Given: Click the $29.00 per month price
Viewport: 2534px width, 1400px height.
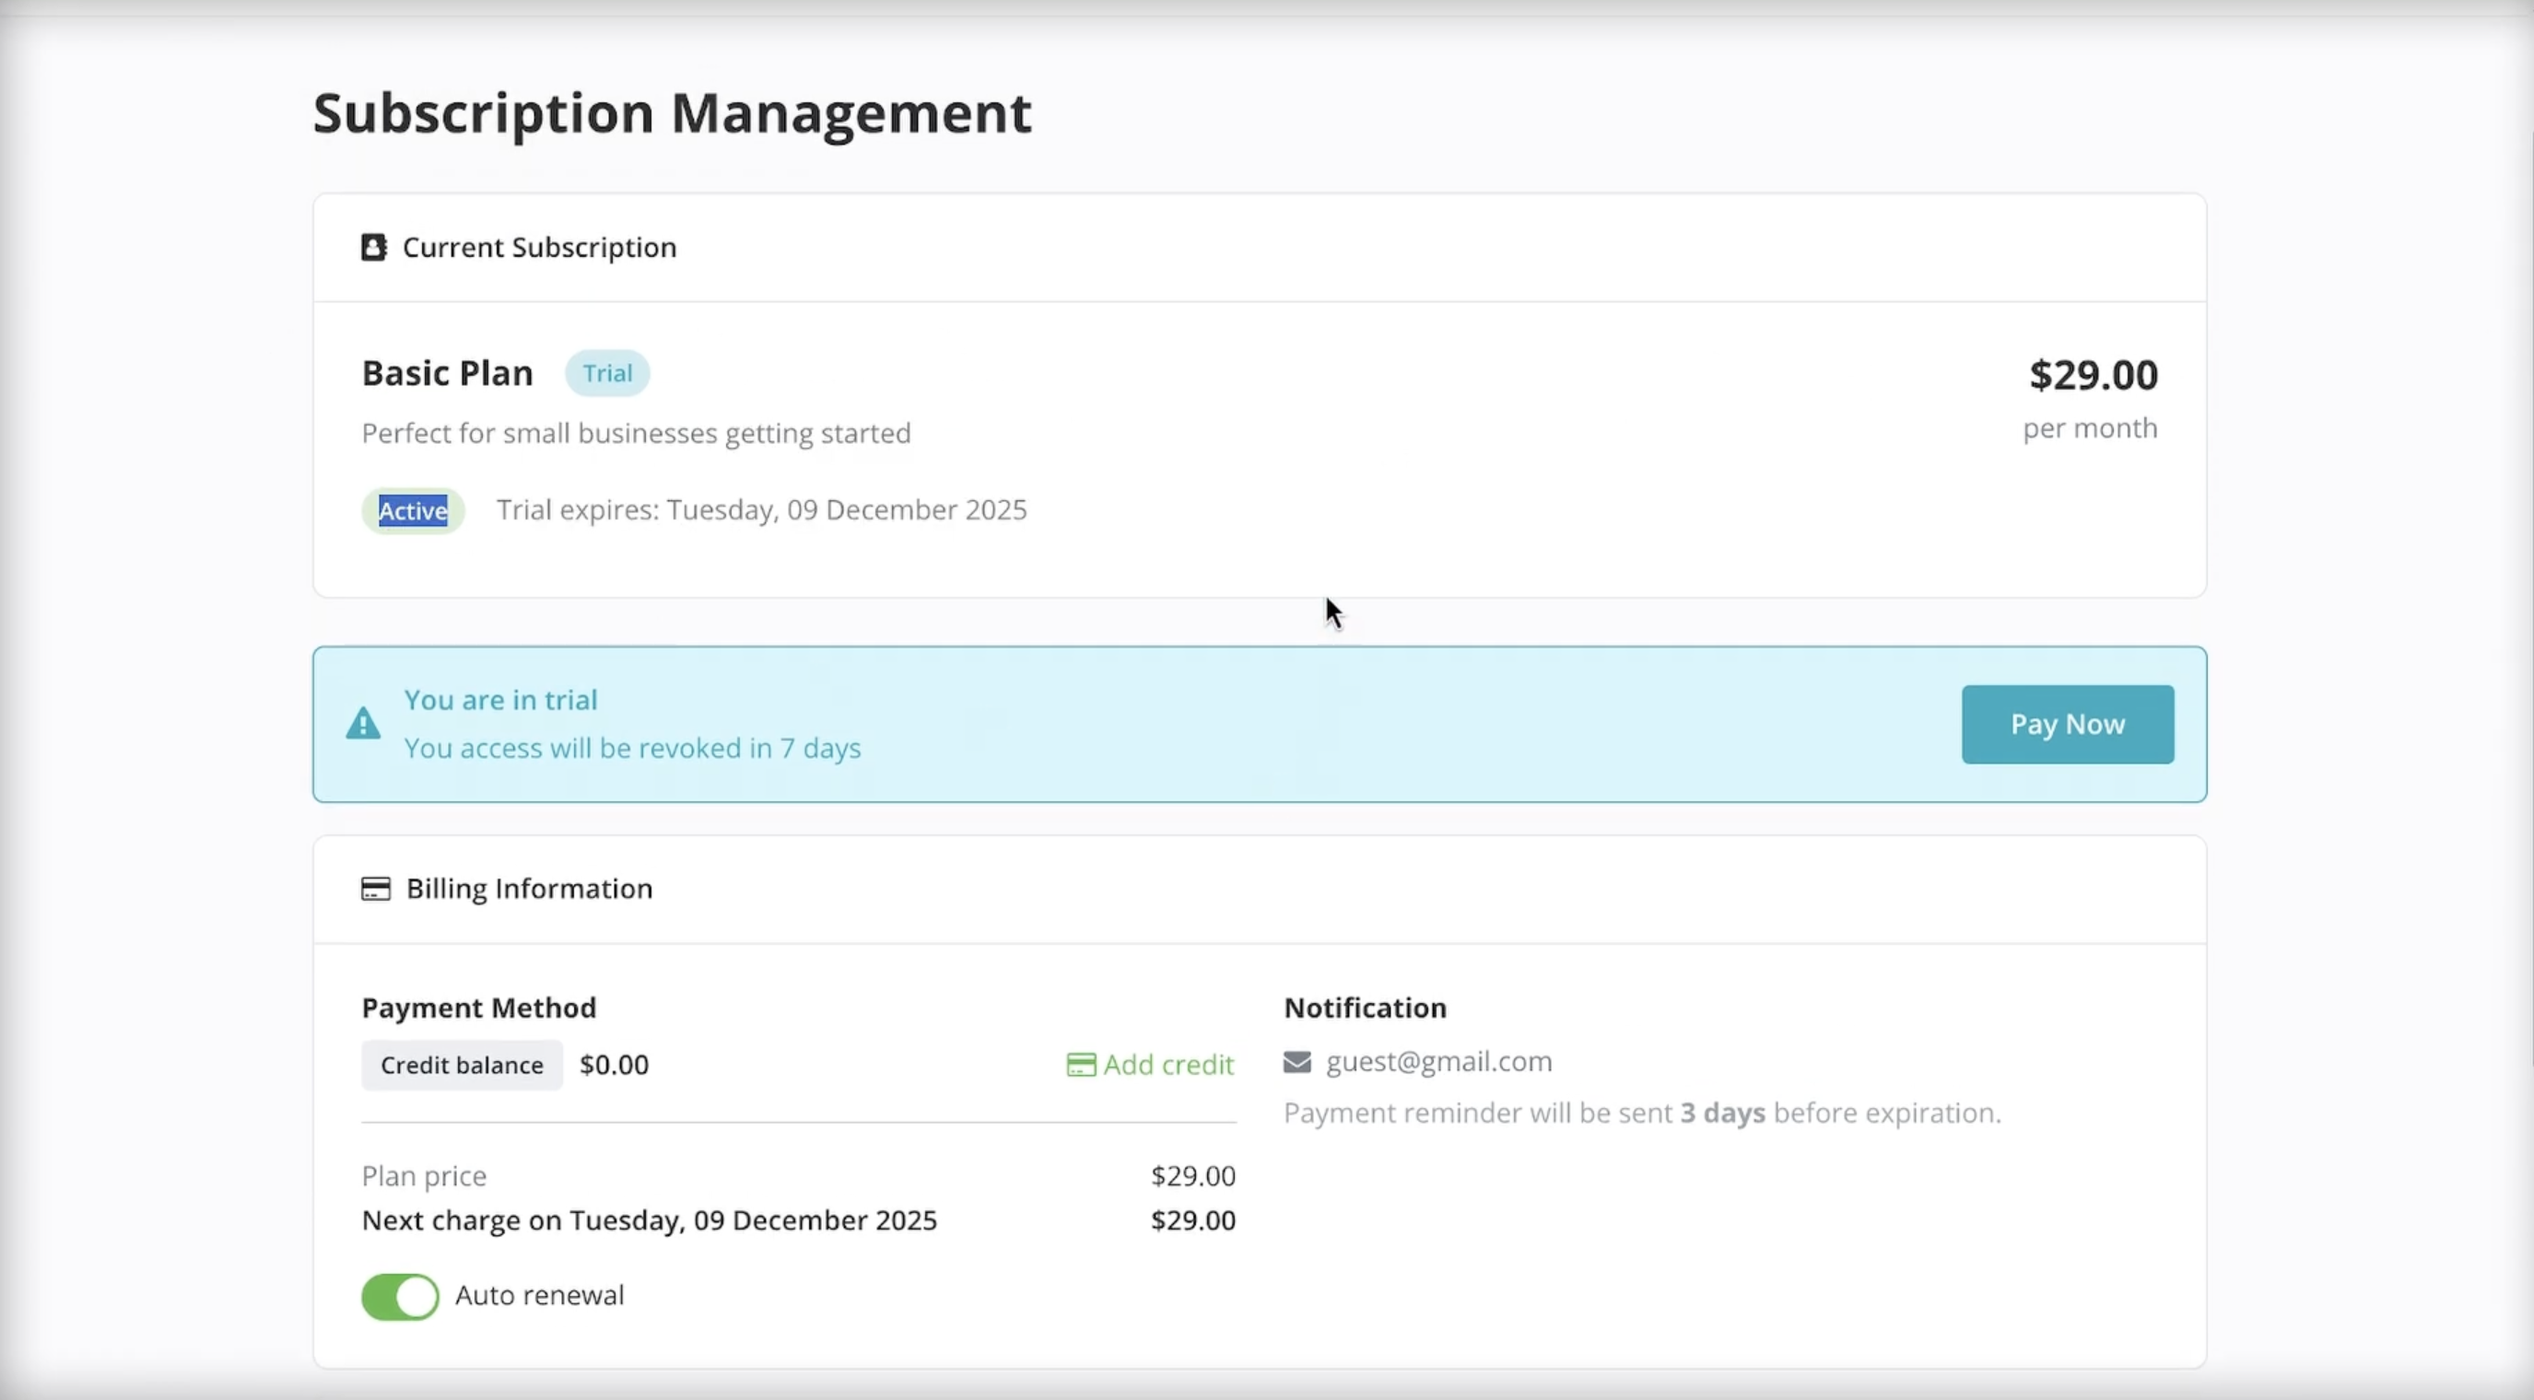Looking at the screenshot, I should tap(2093, 376).
